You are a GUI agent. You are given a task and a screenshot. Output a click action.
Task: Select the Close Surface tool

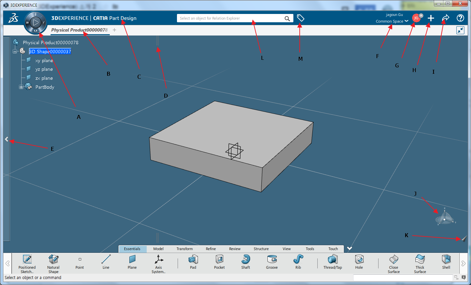click(x=393, y=264)
